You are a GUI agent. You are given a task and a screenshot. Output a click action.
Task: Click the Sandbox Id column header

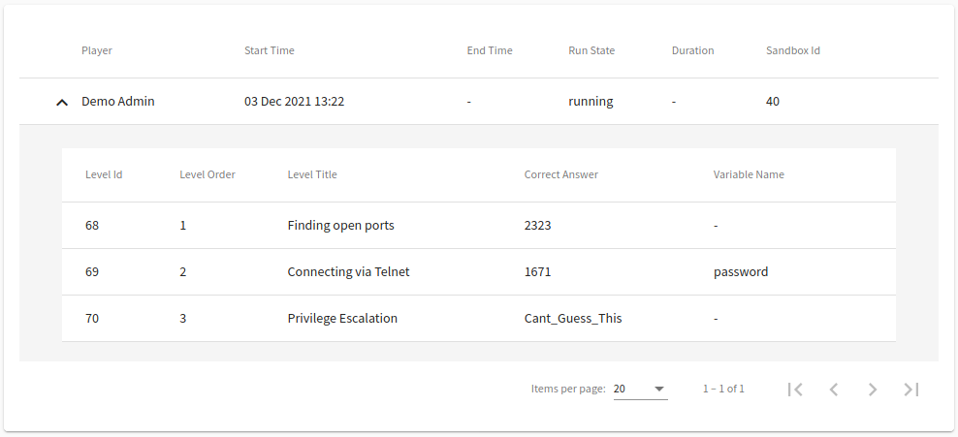click(793, 50)
